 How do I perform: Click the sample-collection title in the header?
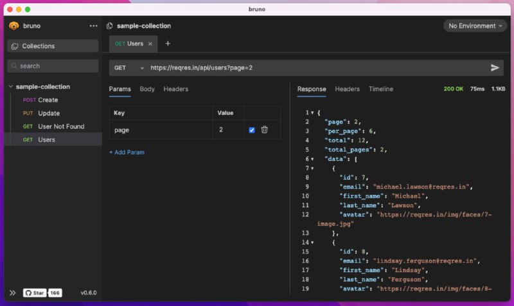(144, 26)
